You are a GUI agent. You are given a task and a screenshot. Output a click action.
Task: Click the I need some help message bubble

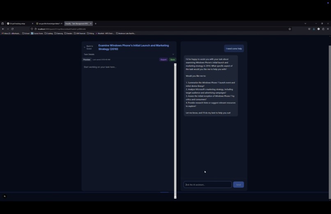(x=234, y=49)
